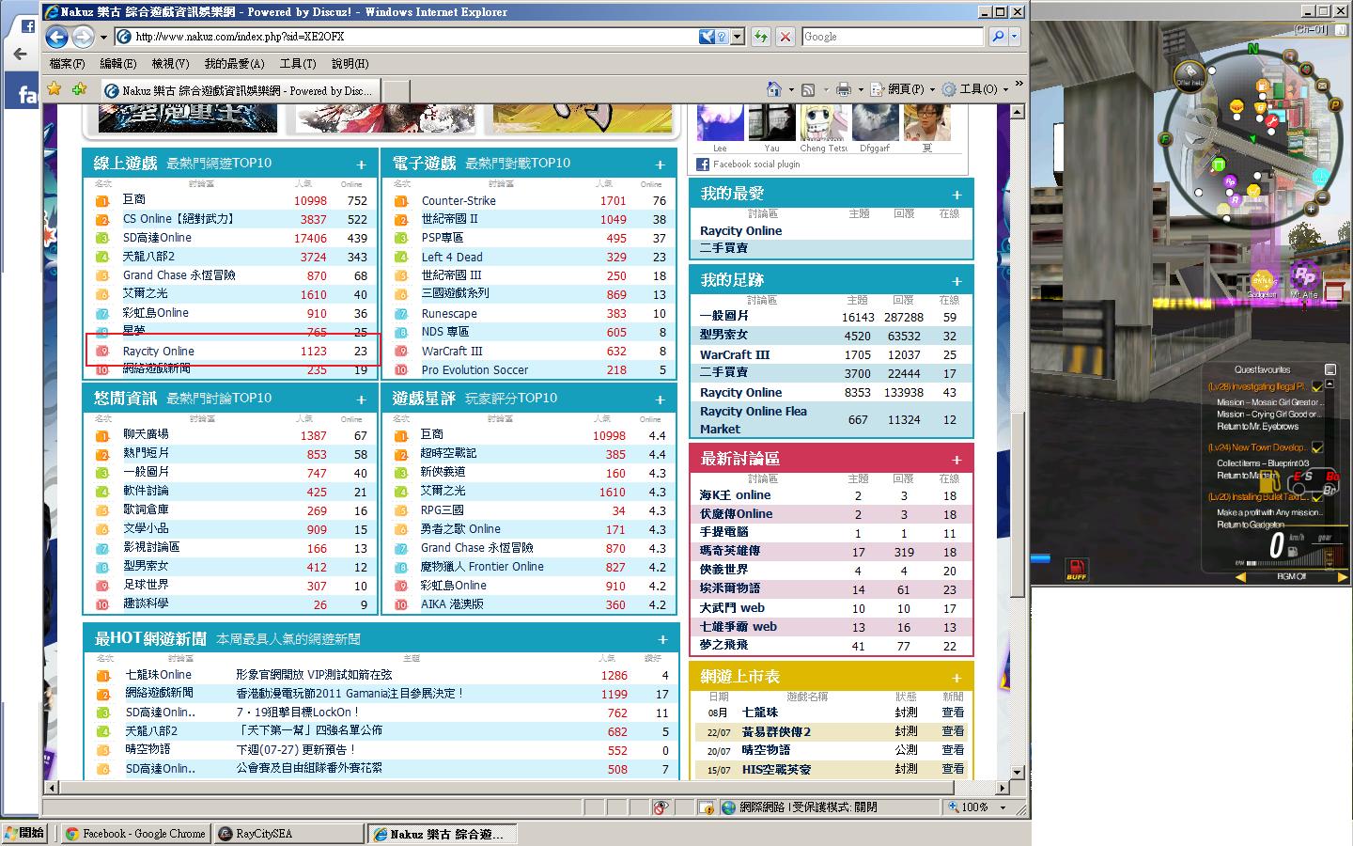1353x846 pixels.
Task: Click the IE Back navigation button
Action: click(57, 37)
